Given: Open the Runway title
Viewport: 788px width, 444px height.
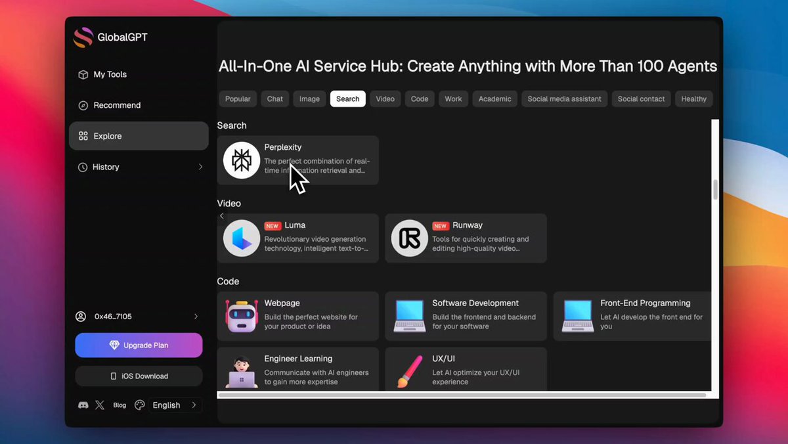Looking at the screenshot, I should [468, 225].
